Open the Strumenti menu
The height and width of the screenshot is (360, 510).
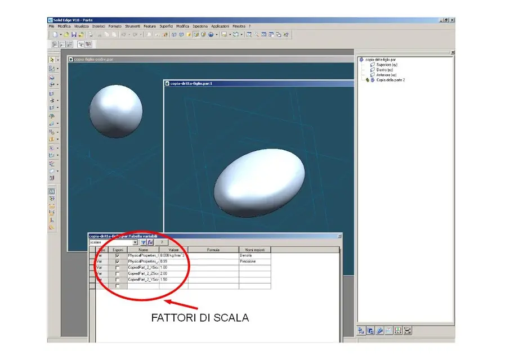[133, 26]
